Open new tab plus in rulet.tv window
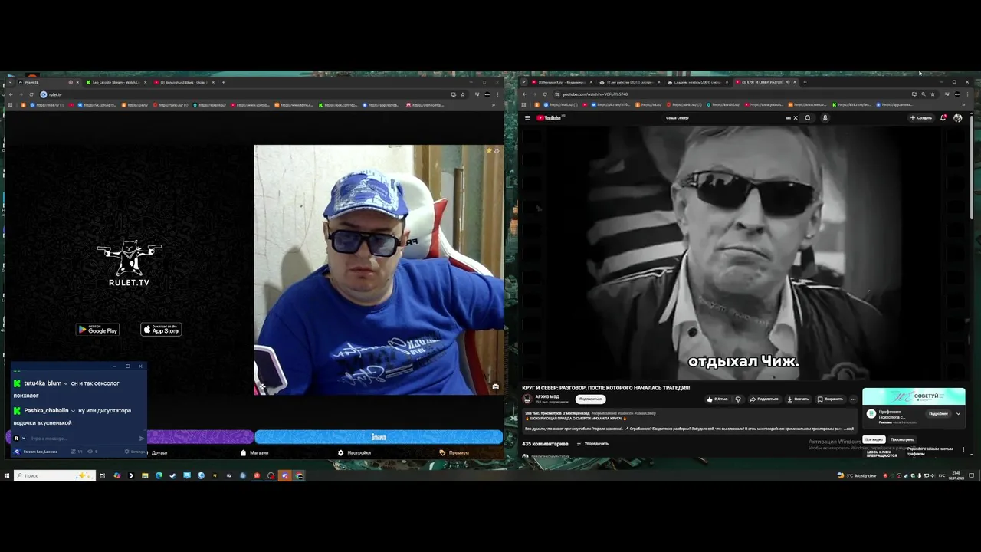981x552 pixels. (223, 82)
